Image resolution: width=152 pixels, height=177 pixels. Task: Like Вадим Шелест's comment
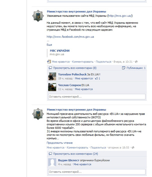pyautogui.click(x=82, y=164)
